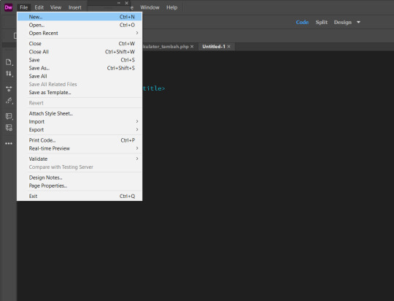The width and height of the screenshot is (394, 301).
Task: Open the three-dots customize toolbar icon
Action: tap(9, 143)
